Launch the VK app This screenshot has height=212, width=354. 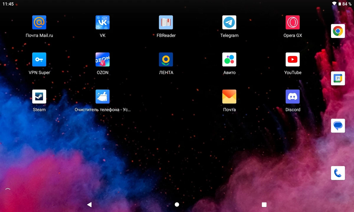(103, 23)
